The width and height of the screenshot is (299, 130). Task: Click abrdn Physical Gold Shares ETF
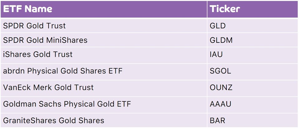tap(63, 71)
